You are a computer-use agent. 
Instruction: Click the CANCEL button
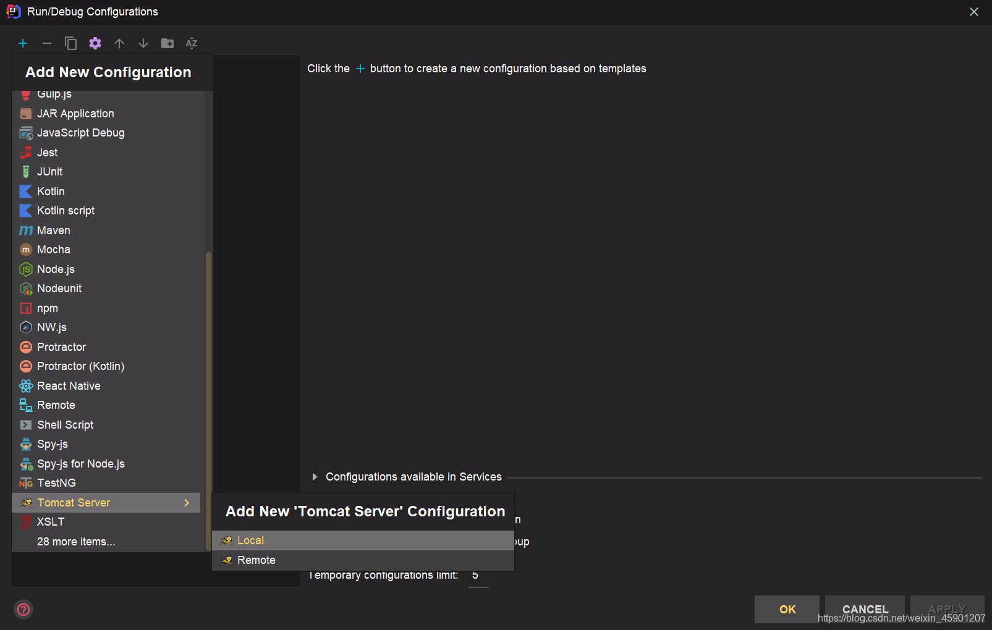tap(865, 610)
